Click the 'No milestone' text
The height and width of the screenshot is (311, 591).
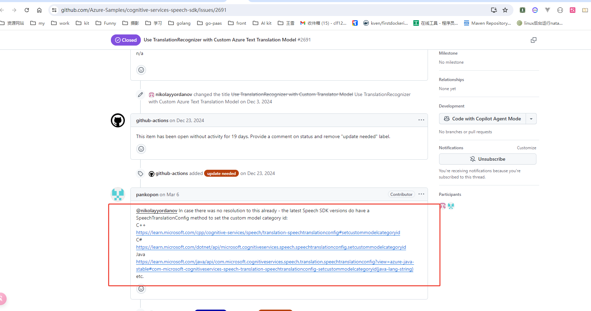pos(451,62)
